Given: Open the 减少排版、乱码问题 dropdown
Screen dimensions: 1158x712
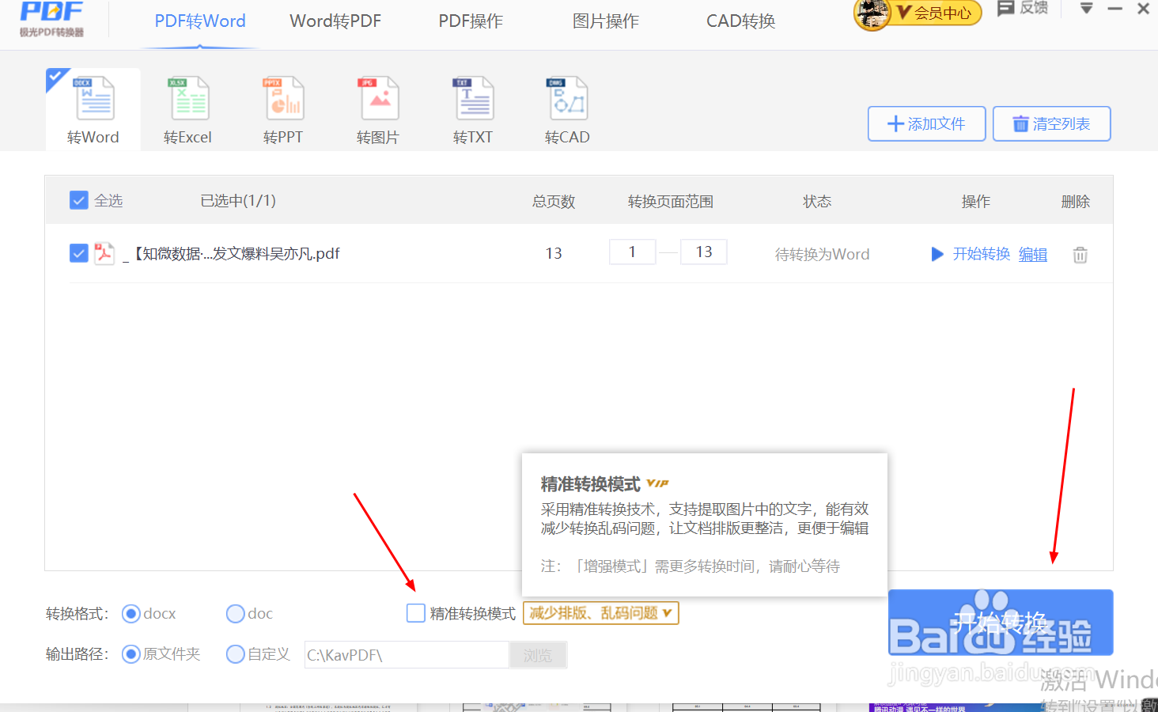Looking at the screenshot, I should coord(600,612).
